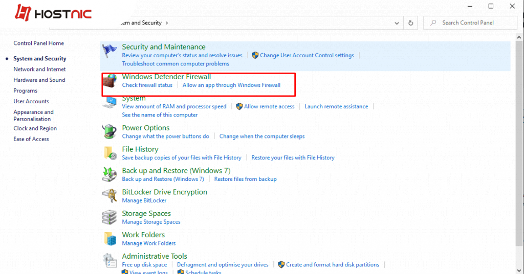Click Manage Storage Spaces

click(151, 222)
